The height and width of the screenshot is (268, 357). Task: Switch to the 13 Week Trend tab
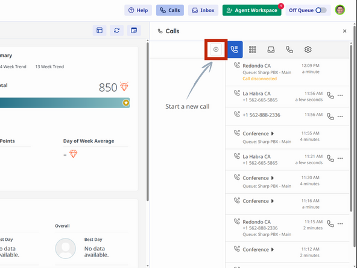pos(49,67)
